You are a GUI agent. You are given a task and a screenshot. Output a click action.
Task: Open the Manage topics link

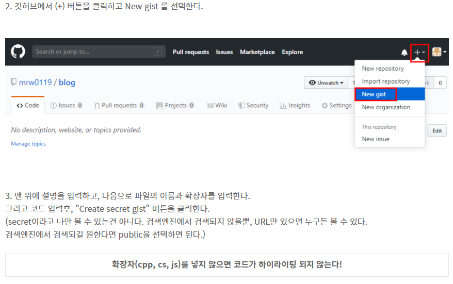(x=28, y=144)
